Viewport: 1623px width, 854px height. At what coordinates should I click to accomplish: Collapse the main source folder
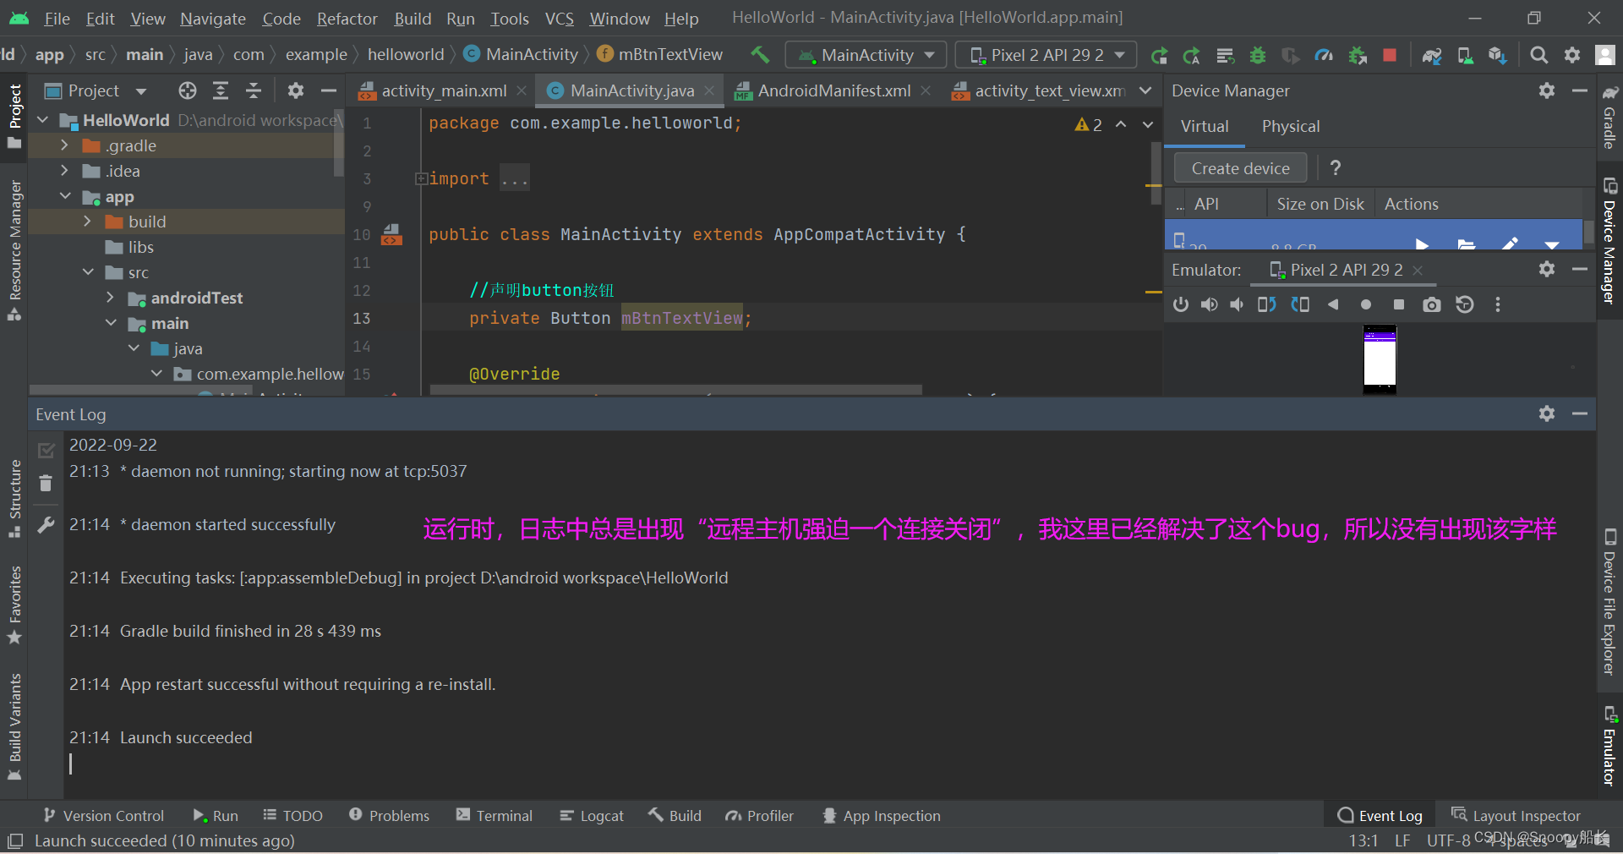[x=110, y=323]
